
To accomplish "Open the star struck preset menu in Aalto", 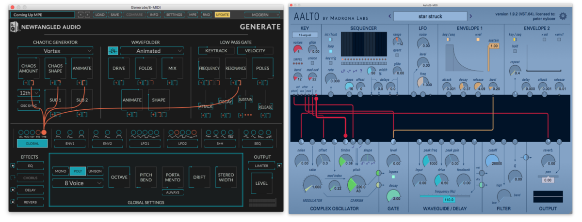I will tap(430, 16).
